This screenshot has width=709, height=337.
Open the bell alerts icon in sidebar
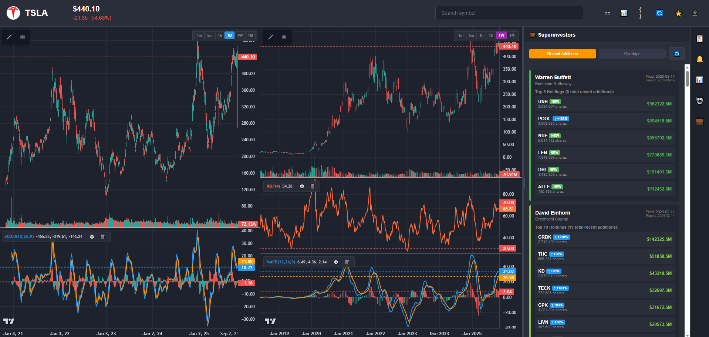[699, 59]
